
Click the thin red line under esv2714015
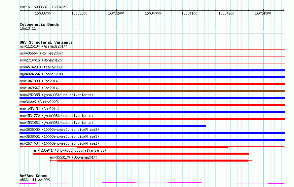point(152,63)
